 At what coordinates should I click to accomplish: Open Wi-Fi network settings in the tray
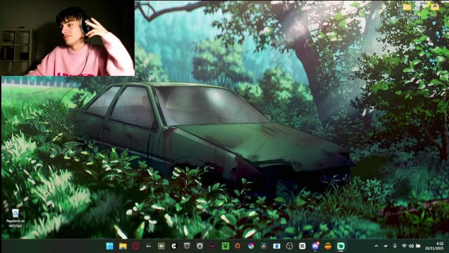tap(404, 246)
